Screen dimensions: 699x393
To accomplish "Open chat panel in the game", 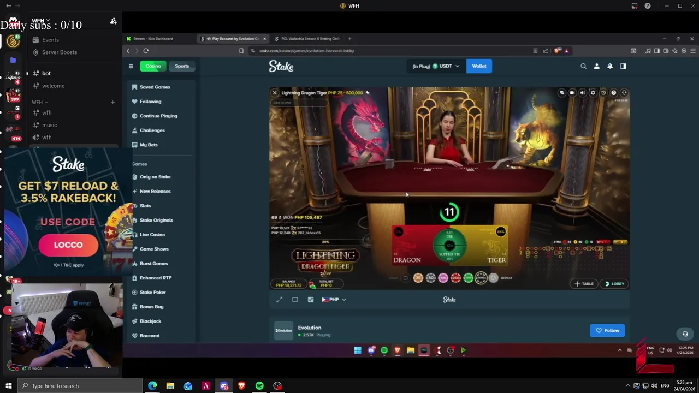I will click(562, 93).
